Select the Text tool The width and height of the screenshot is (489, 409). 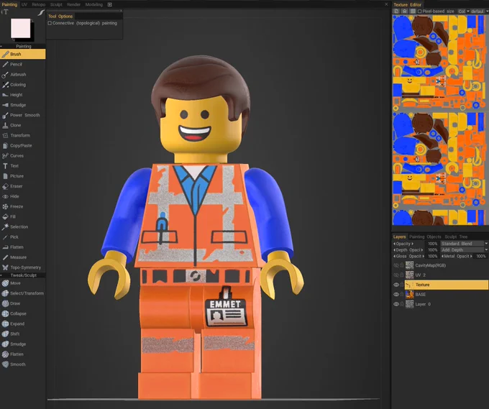(22, 166)
